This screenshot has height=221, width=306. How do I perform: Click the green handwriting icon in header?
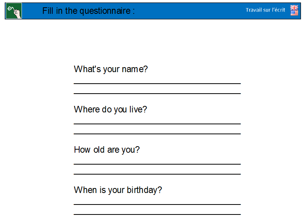tap(13, 11)
